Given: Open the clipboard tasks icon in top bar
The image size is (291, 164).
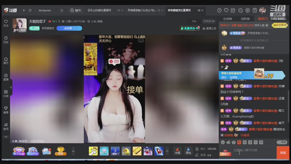Looking at the screenshot, I should (x=255, y=11).
